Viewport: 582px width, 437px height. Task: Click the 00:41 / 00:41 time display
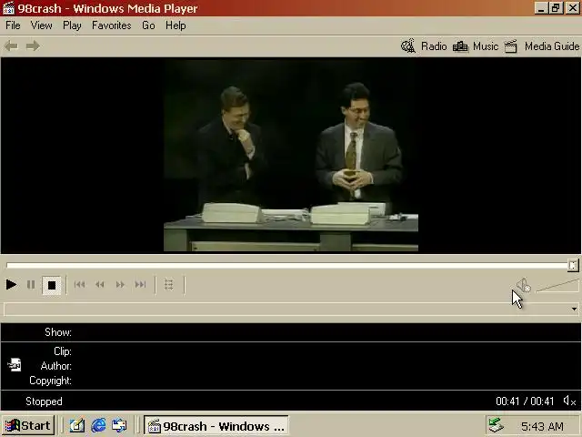(525, 401)
